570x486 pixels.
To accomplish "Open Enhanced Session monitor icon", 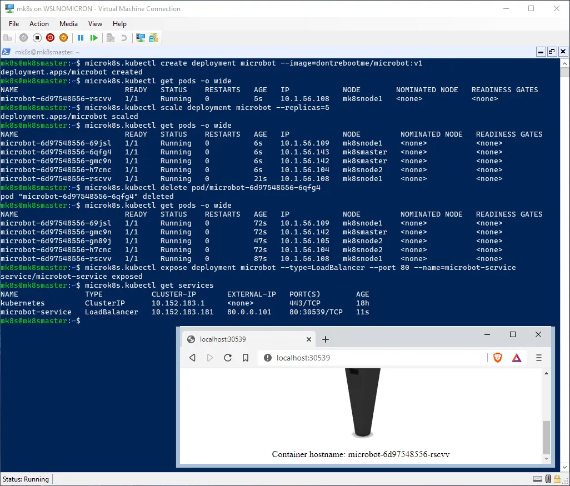I will pos(141,38).
